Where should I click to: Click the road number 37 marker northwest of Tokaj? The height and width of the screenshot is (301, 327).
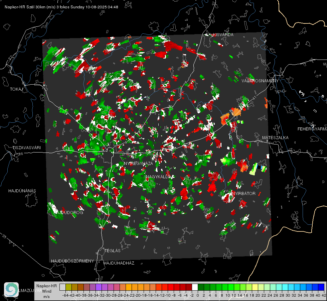click(x=11, y=57)
